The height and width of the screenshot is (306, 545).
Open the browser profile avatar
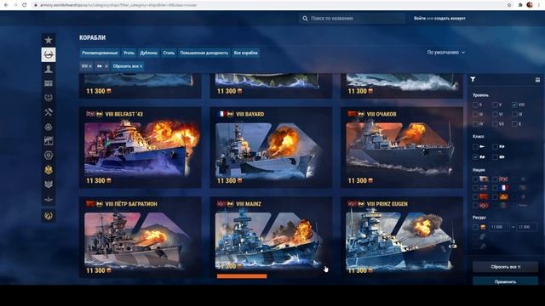(530, 5)
